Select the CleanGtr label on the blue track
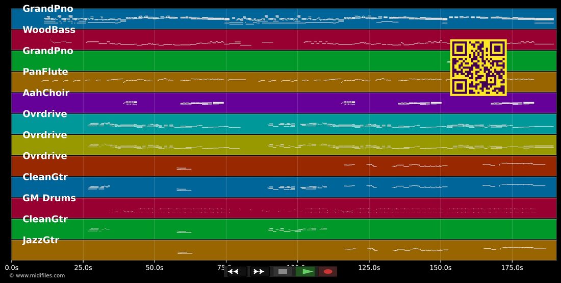 tap(45, 177)
